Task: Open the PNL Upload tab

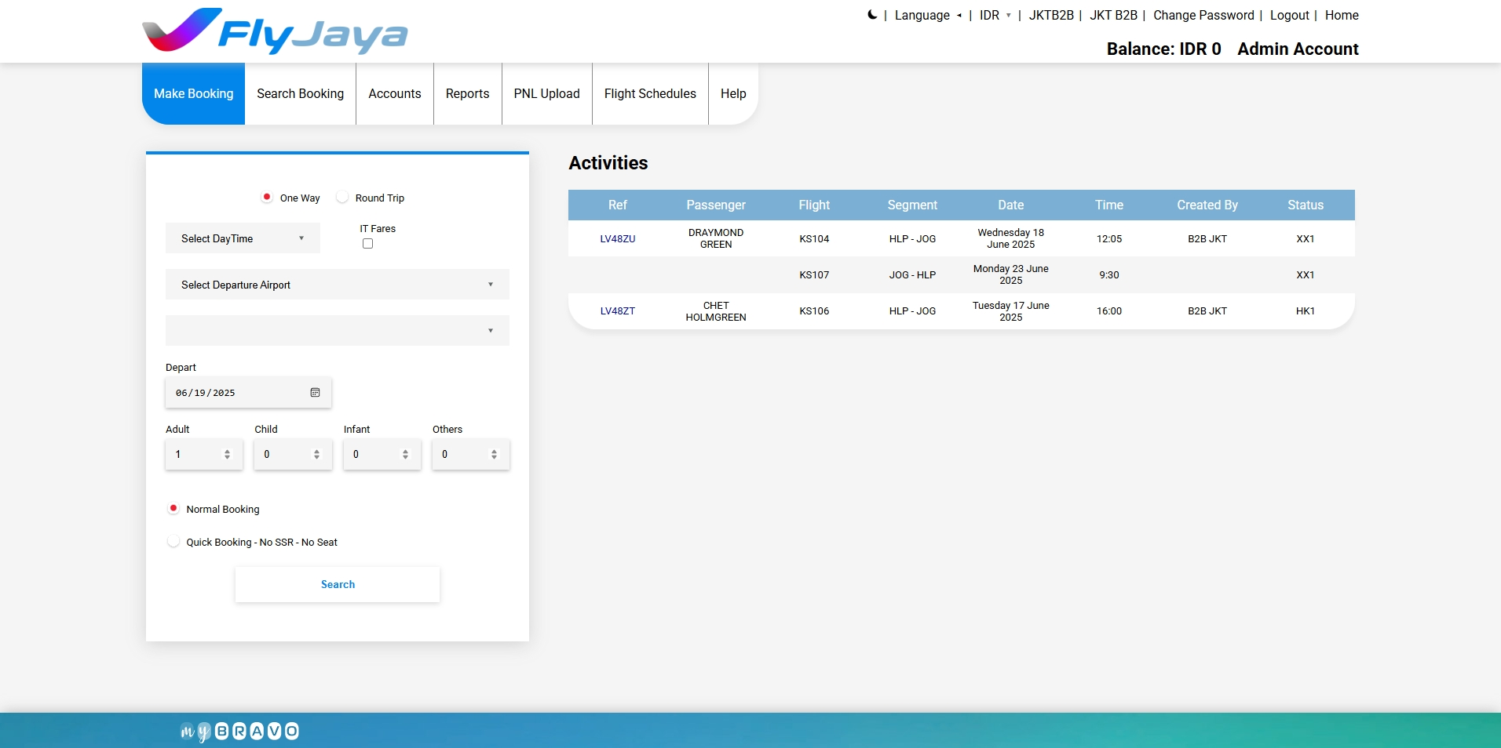Action: (x=547, y=94)
